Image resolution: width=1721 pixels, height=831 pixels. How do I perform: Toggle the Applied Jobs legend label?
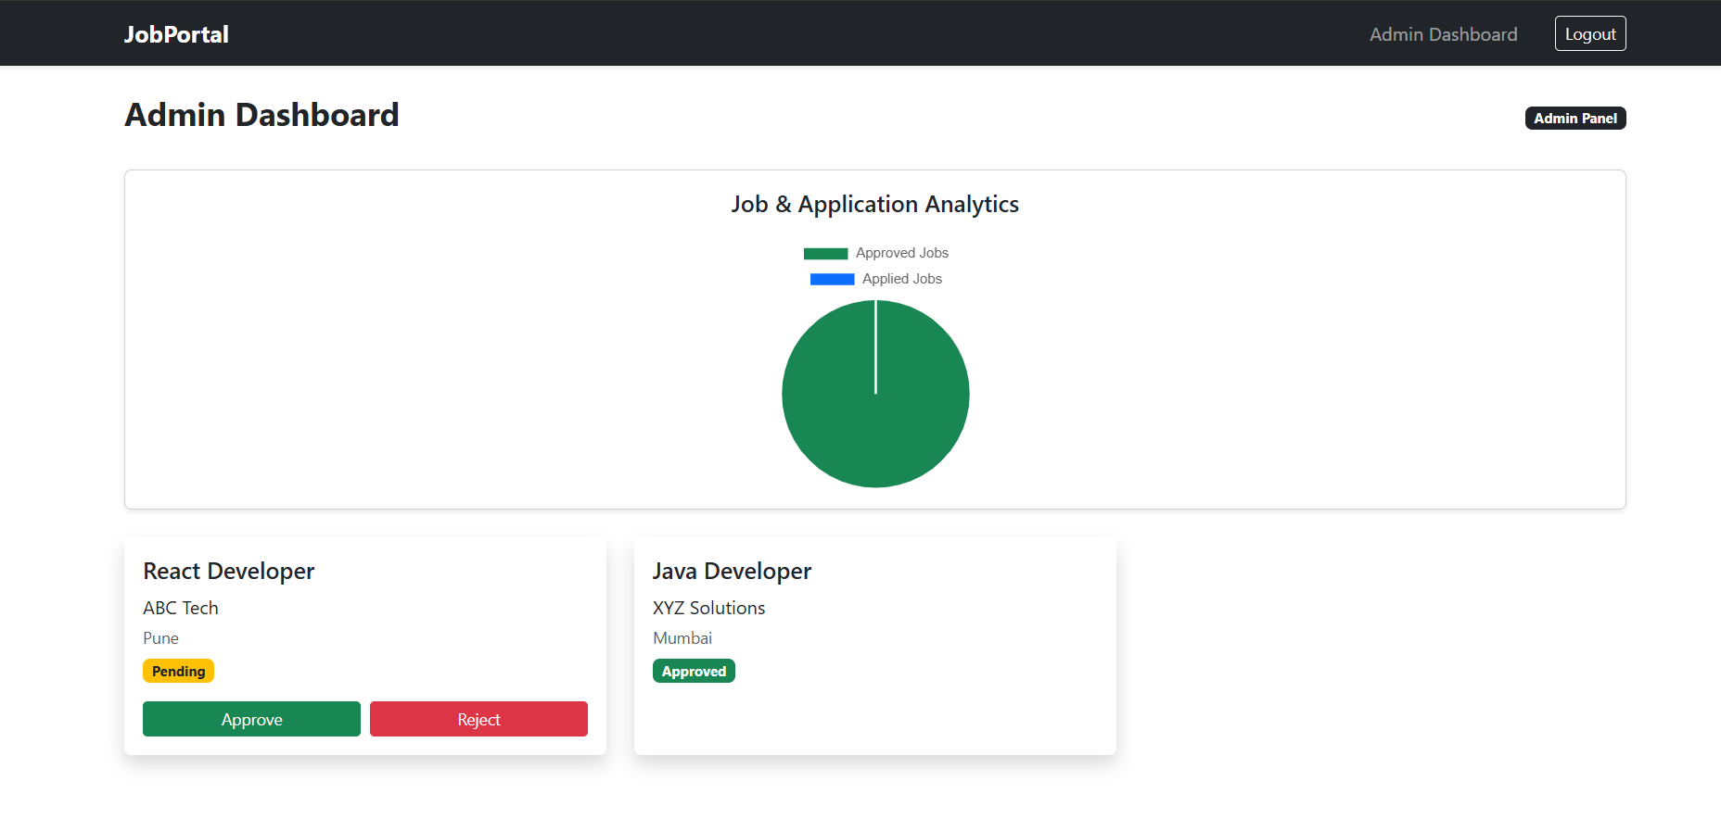click(901, 279)
